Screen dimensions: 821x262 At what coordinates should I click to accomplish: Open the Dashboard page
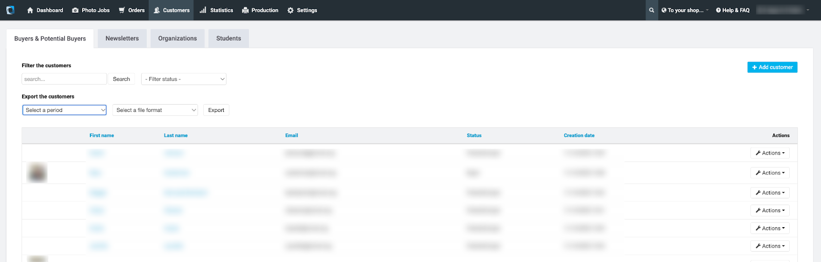coord(45,10)
